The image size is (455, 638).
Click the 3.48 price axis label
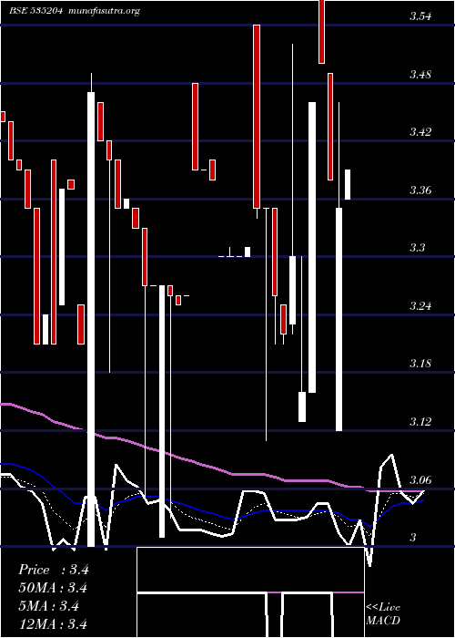point(420,75)
